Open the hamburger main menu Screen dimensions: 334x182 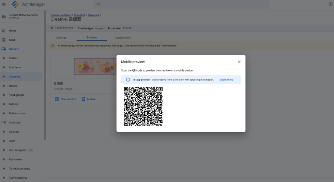tap(4, 4)
